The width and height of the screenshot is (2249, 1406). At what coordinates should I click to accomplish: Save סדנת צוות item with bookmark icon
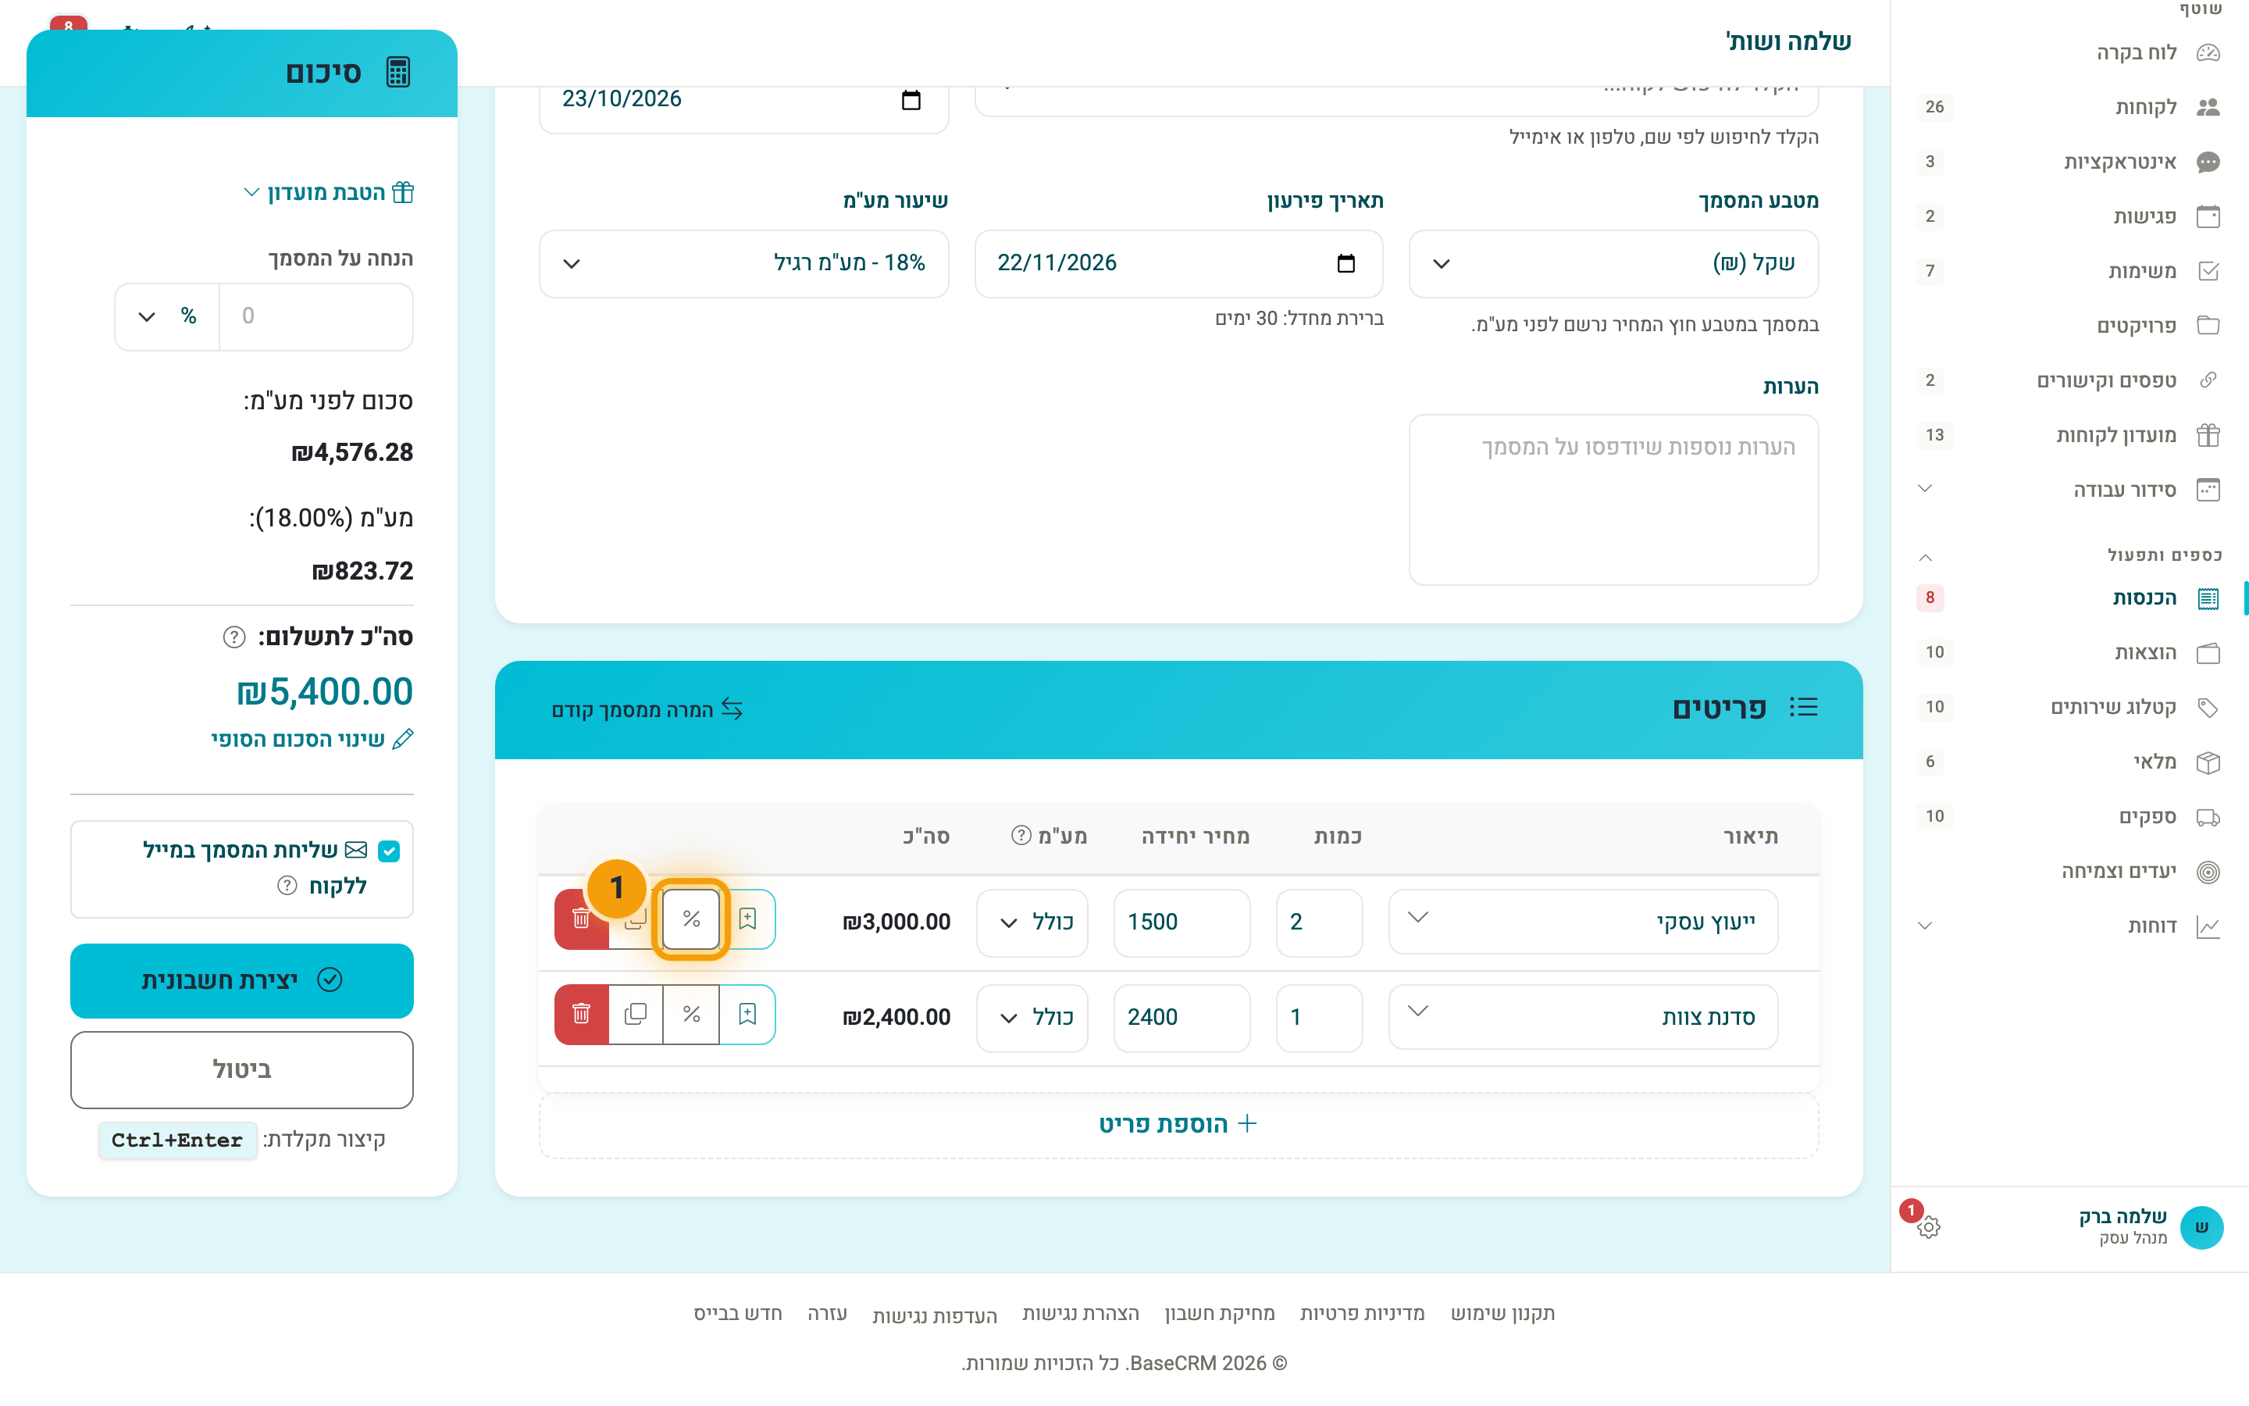(747, 1015)
